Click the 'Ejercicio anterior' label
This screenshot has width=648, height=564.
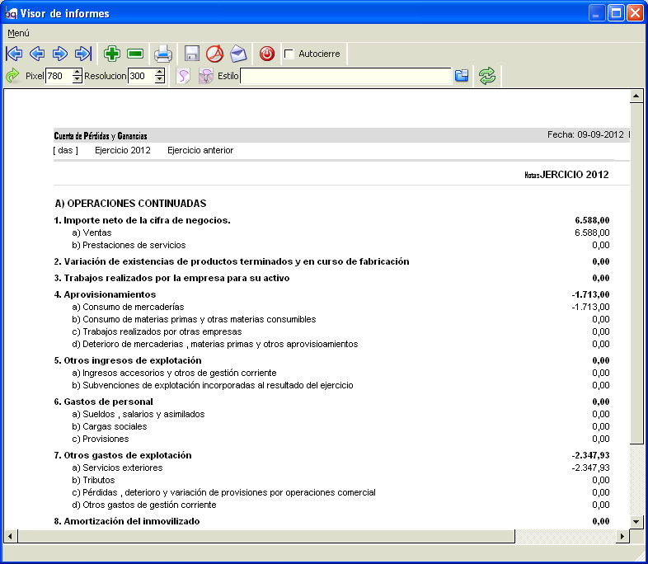tap(200, 150)
